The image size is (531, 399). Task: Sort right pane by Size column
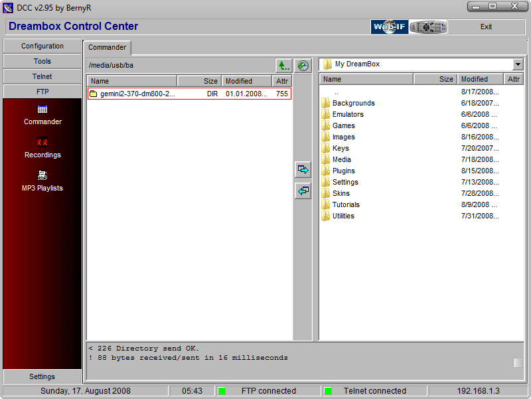coord(435,79)
